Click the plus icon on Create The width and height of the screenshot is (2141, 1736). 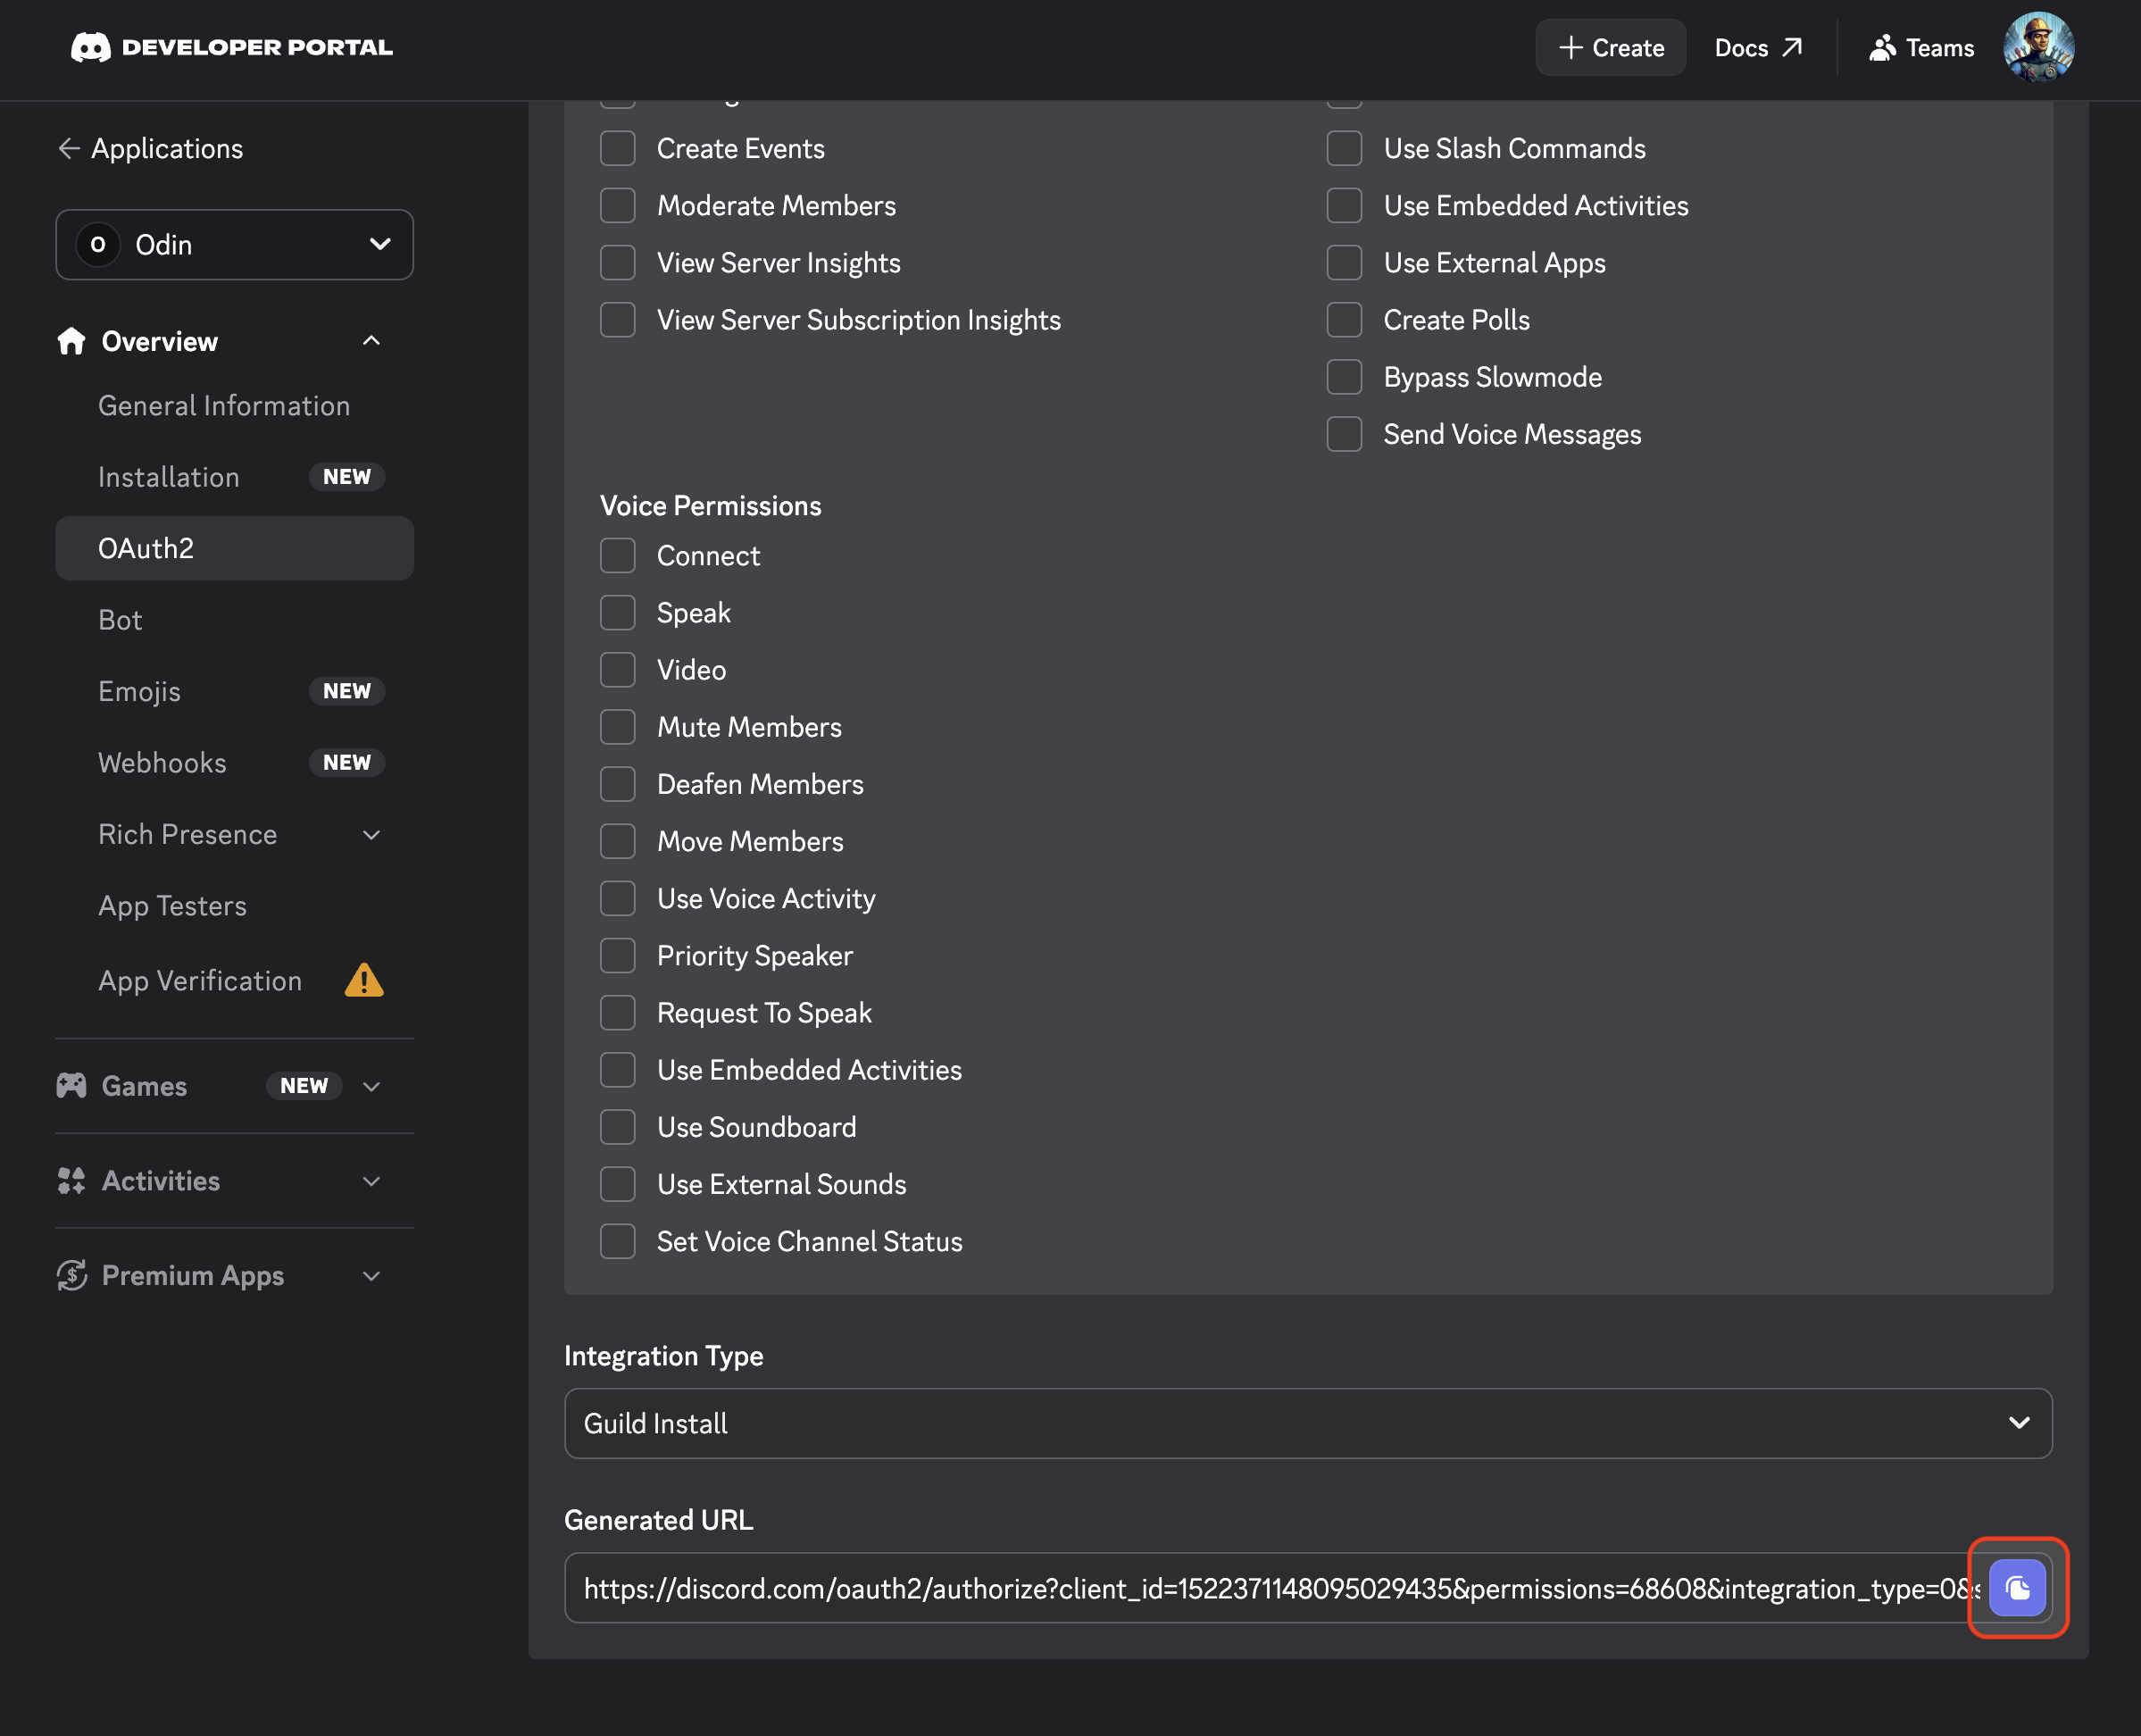(x=1570, y=48)
